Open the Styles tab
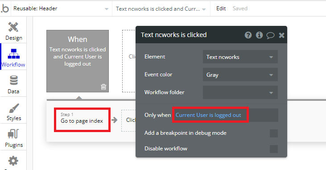326x170 pixels. coord(13,112)
